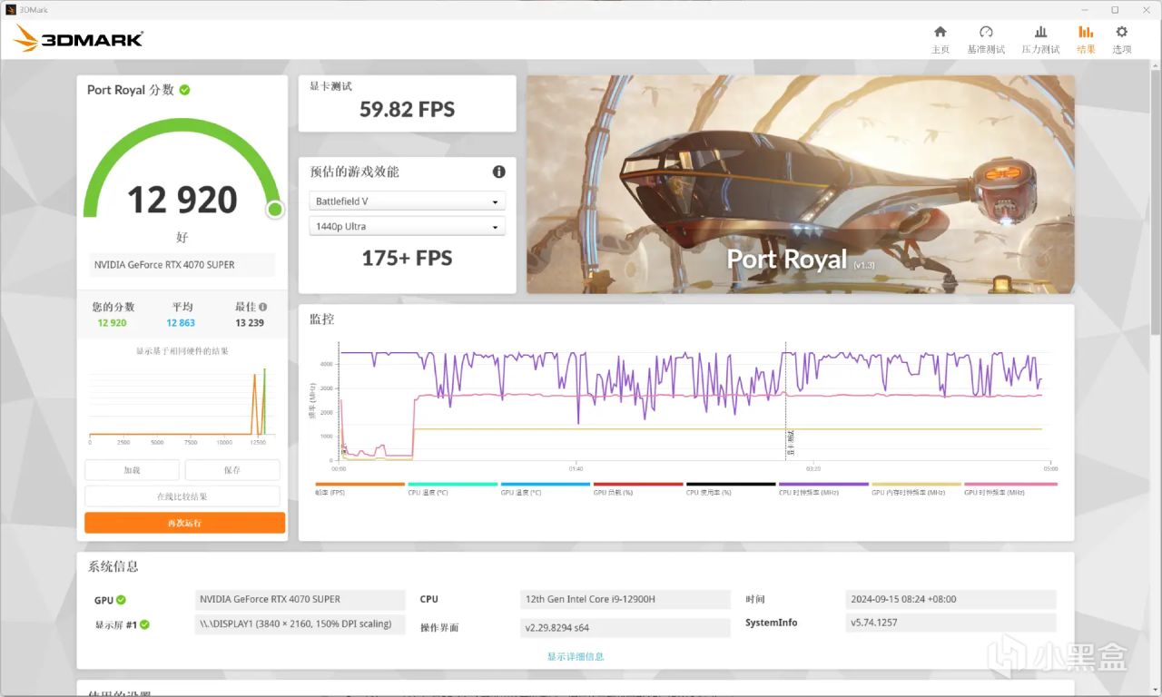Screen dimensions: 1162x697
Task: Click the best score 13 239
Action: pos(250,323)
